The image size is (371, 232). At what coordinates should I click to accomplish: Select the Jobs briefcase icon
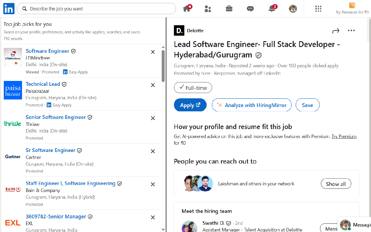click(229, 9)
